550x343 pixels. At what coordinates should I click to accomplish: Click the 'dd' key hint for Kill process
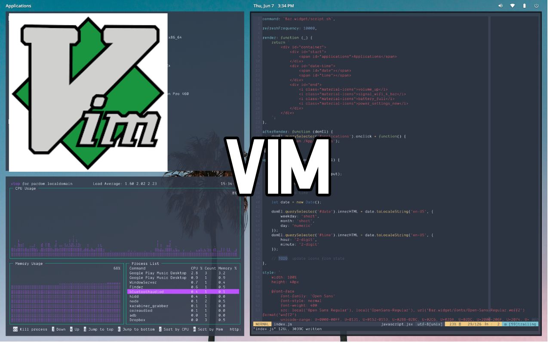point(15,329)
